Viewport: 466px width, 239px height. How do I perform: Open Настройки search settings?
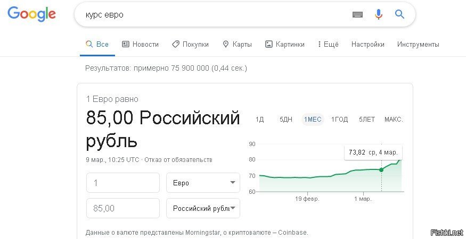pos(367,44)
